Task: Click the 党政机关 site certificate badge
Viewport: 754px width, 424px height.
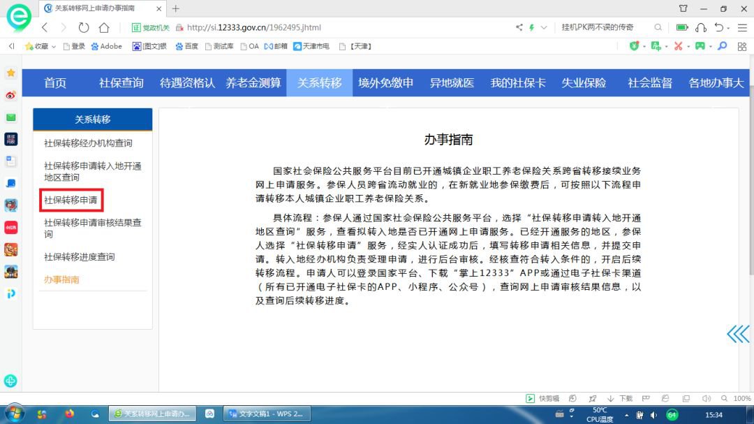Action: 151,27
